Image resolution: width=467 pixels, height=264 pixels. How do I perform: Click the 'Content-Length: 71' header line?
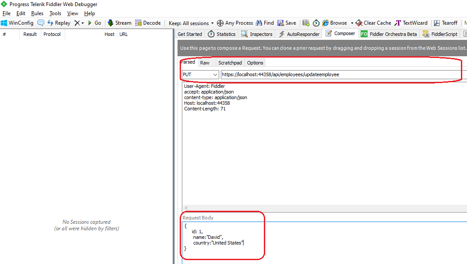[x=205, y=109]
